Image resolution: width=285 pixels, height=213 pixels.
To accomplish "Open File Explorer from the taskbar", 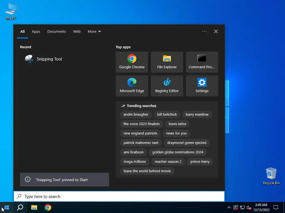I will pyautogui.click(x=34, y=207).
